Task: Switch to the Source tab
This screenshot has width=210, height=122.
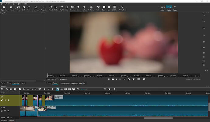Action: [49, 83]
